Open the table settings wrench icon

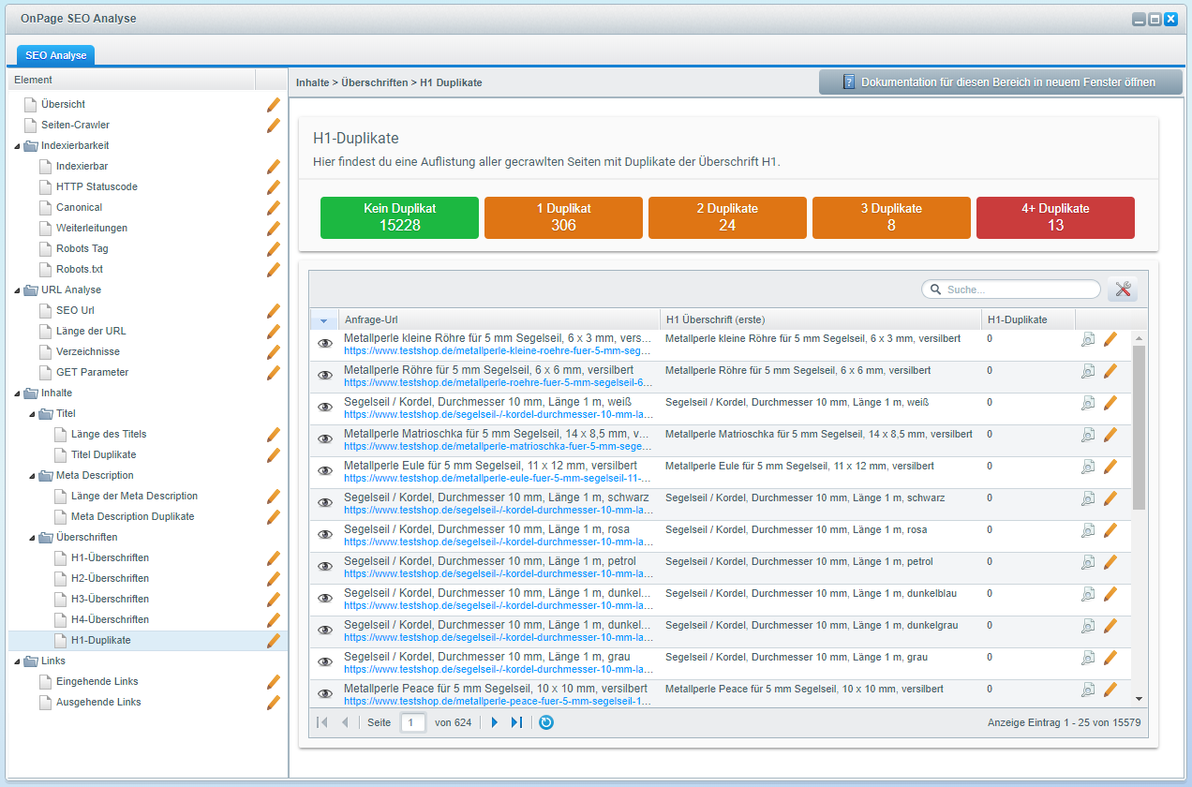point(1123,290)
